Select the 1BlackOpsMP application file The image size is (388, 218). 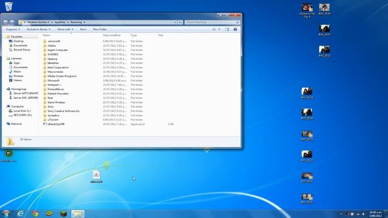pyautogui.click(x=56, y=124)
